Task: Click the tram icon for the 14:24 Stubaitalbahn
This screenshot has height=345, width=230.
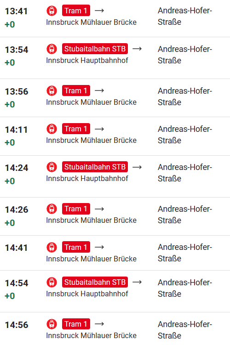Action: tap(52, 167)
